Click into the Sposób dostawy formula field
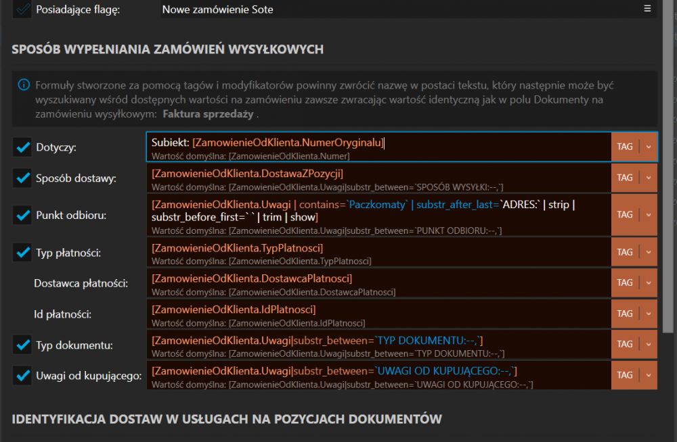 (378, 178)
